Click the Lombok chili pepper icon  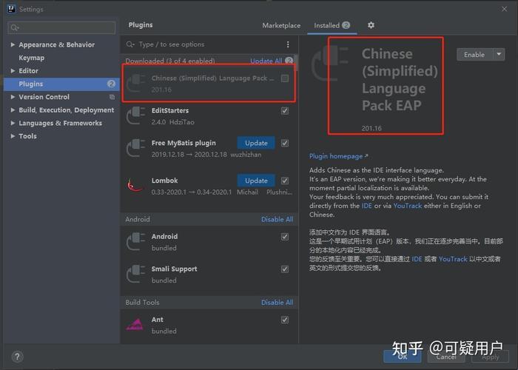(135, 185)
